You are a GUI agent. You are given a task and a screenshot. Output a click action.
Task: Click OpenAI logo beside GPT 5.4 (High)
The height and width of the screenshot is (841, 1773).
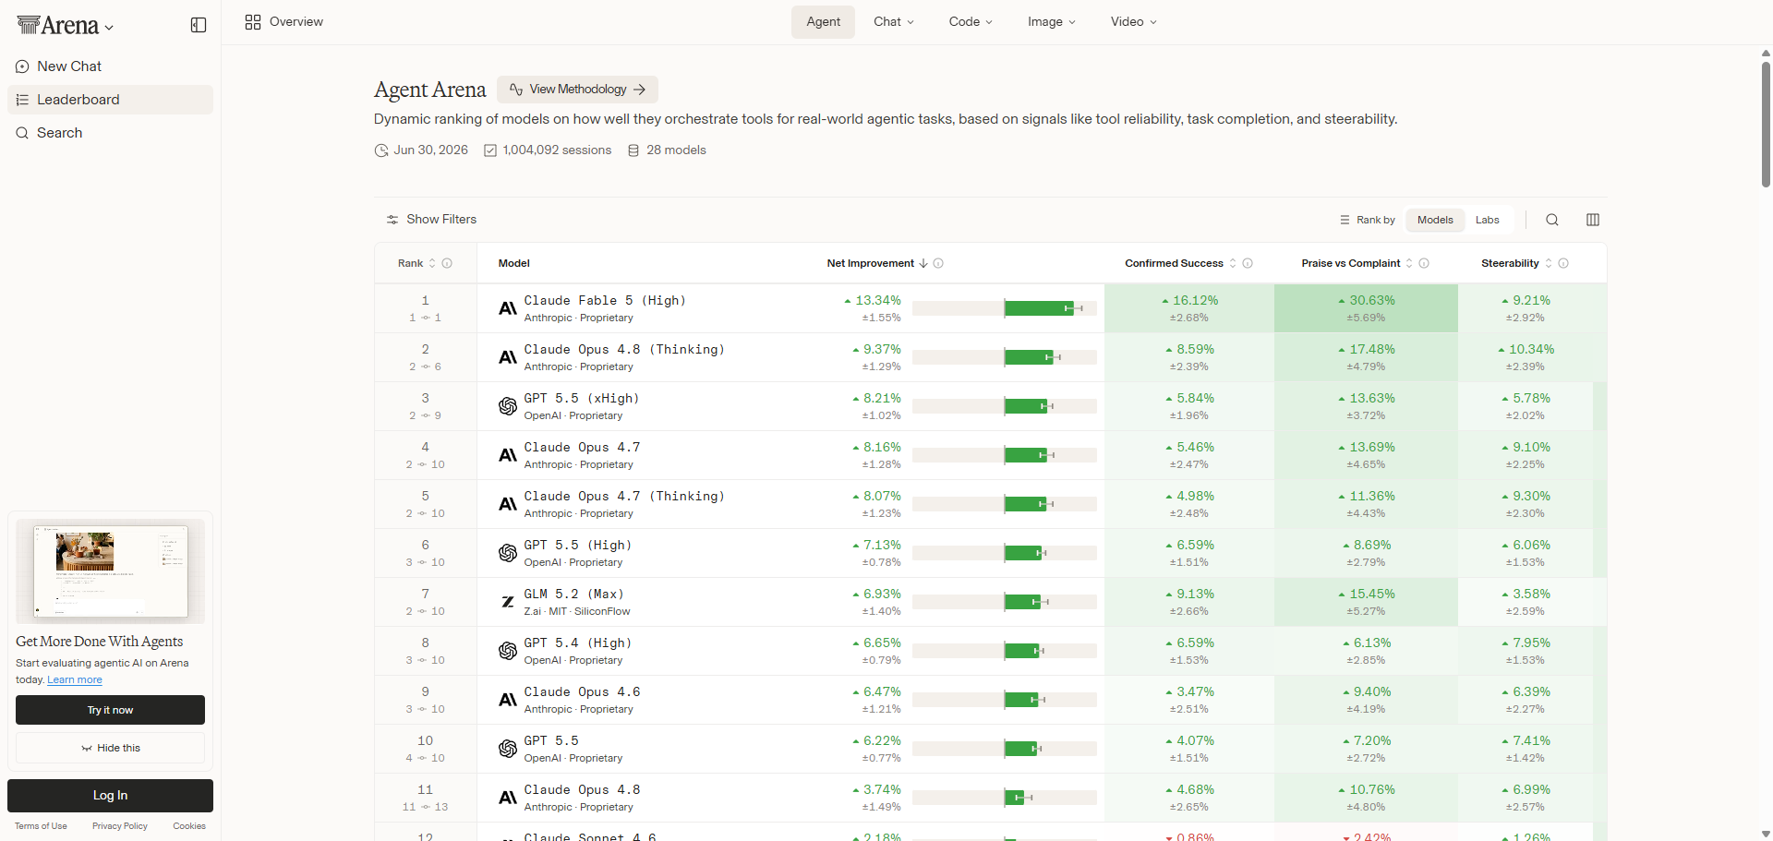click(x=508, y=651)
